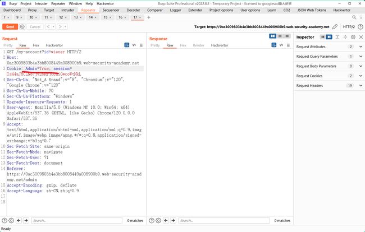Toggle the \n non-printable characters in request
365x232 pixels.
tap(134, 45)
